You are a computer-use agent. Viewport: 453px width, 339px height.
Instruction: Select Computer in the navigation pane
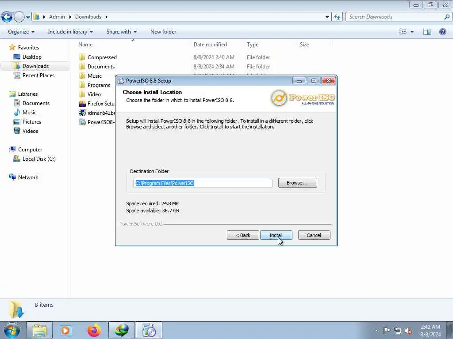[30, 150]
